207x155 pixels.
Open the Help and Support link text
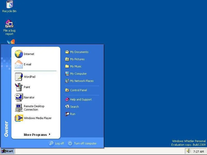pos(81,99)
